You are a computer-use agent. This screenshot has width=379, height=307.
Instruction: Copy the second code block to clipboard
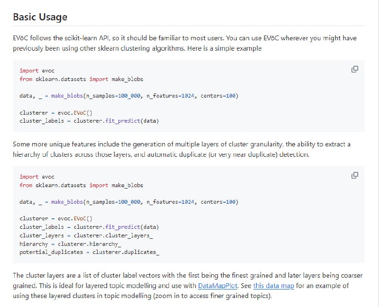(354, 175)
